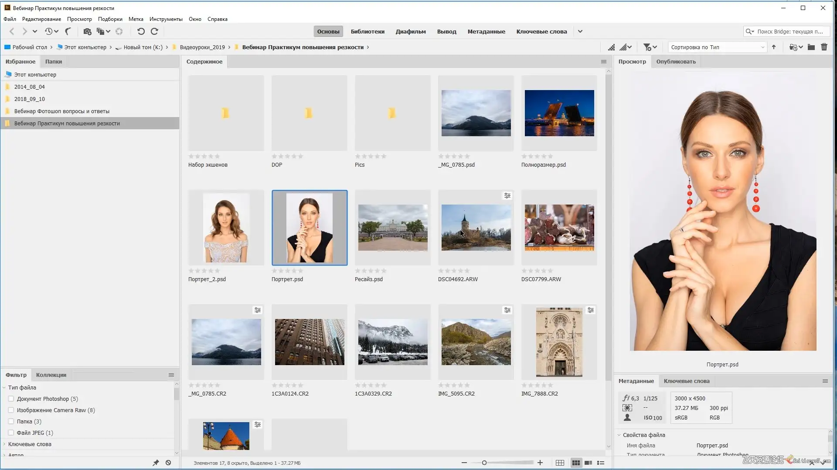The width and height of the screenshot is (837, 470).
Task: Check Документ Photoshop filter checkbox
Action: 11,399
